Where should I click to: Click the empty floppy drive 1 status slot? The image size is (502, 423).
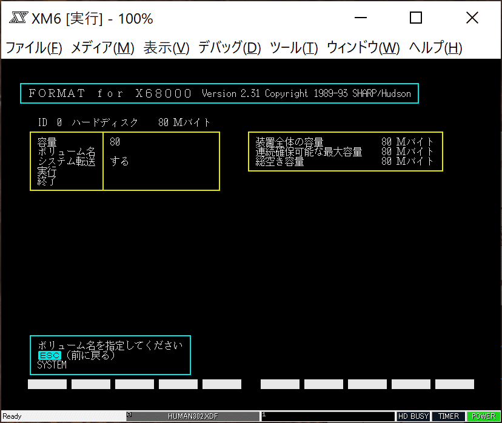(328, 416)
